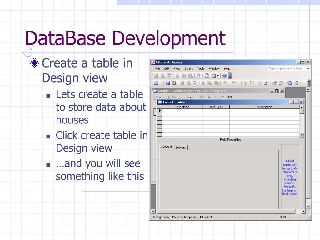Open the Tools menu
Image resolution: width=320 pixels, height=240 pixels.
pyautogui.click(x=201, y=68)
